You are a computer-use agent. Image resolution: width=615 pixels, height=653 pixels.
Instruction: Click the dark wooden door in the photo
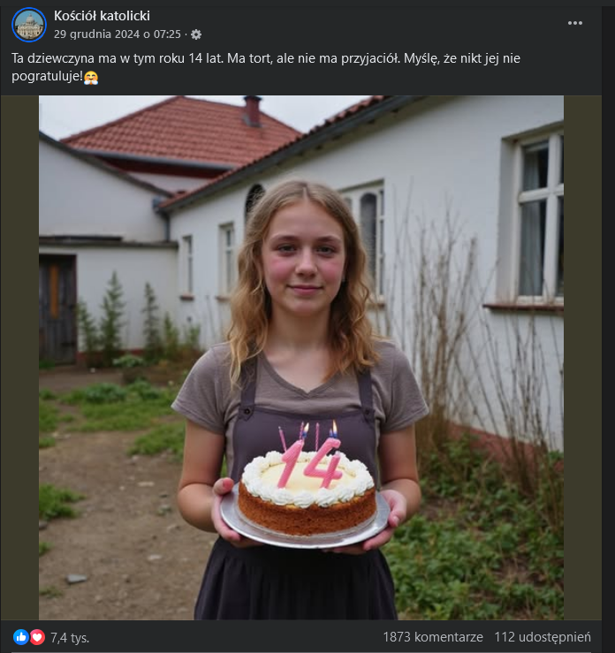(x=57, y=308)
